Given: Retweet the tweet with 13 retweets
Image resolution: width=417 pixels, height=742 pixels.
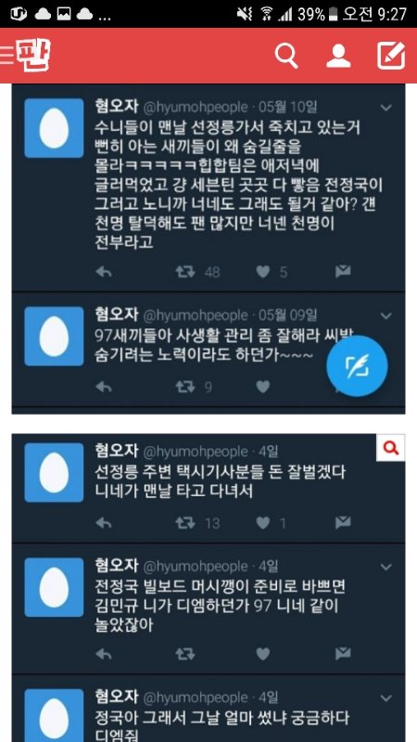Looking at the screenshot, I should coord(185,522).
